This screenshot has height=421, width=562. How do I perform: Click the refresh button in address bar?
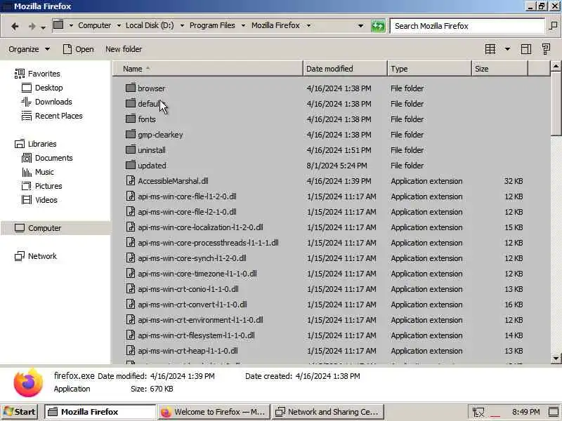[x=378, y=26]
